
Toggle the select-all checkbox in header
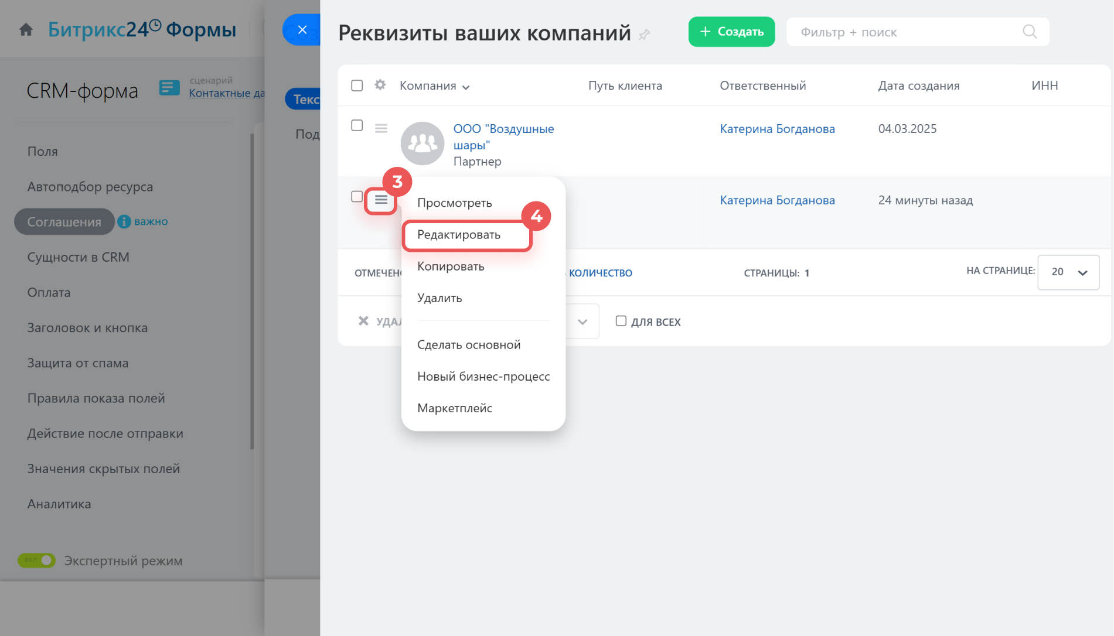[357, 86]
